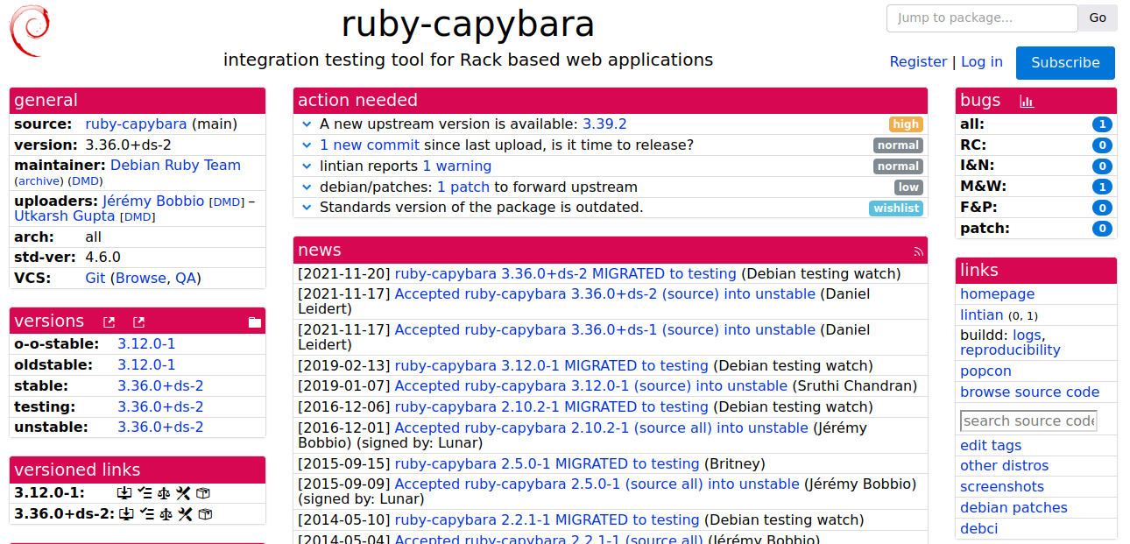Viewport: 1130px width, 544px height.
Task: Expand the outdated Standards version item
Action: (x=307, y=208)
